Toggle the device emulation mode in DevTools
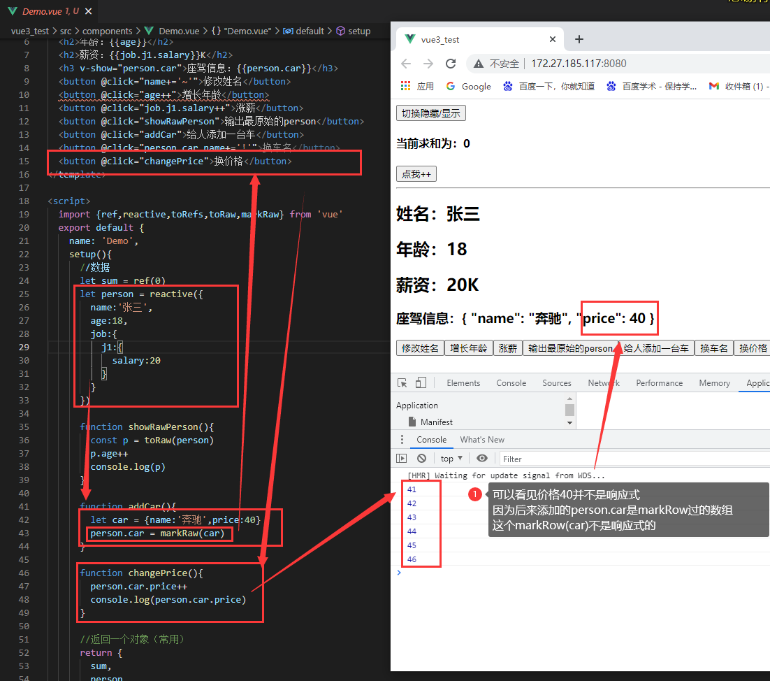Viewport: 770px width, 681px height. [x=421, y=382]
